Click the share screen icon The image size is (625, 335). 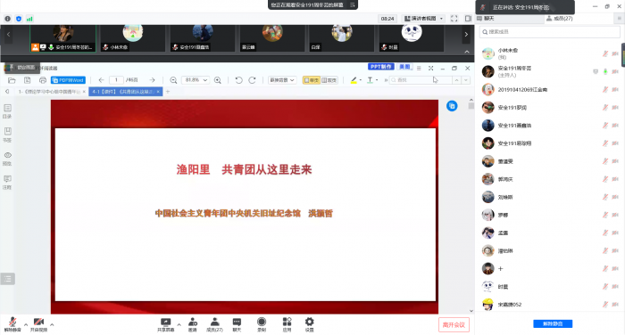tap(165, 324)
